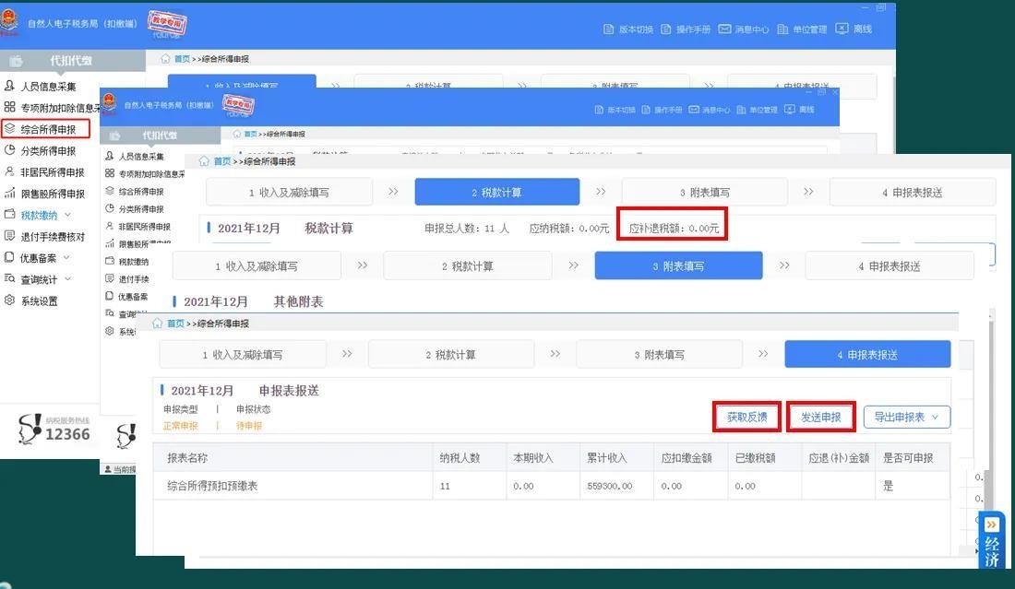The image size is (1015, 589).
Task: Select 限售股所得申报 in the rearmost sidebar
Action: pyautogui.click(x=53, y=194)
